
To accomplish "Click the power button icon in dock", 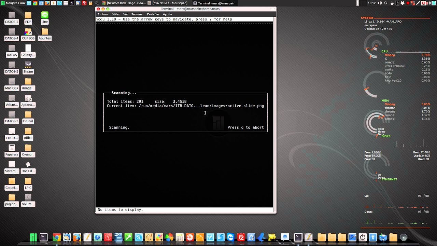I will coord(363,237).
